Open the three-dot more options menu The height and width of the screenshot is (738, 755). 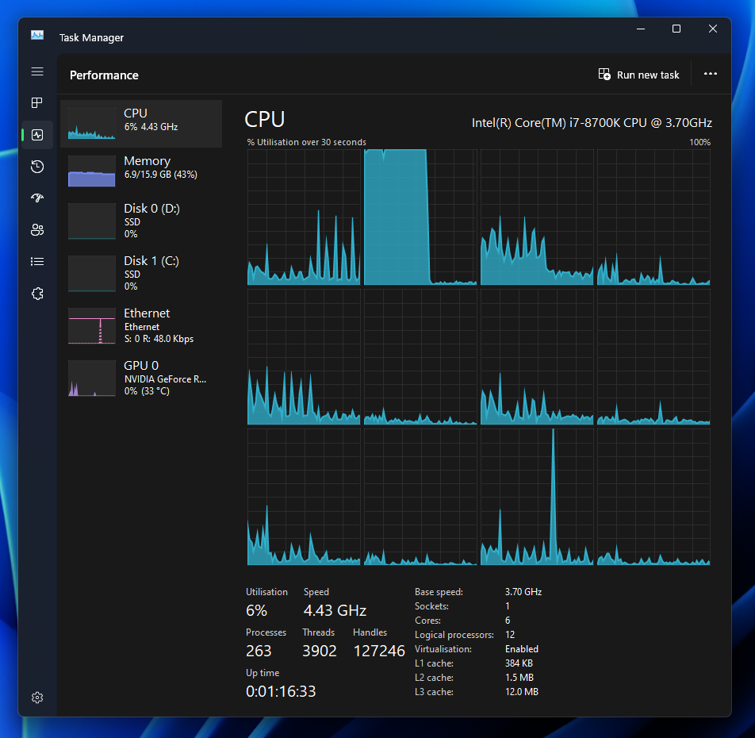(711, 74)
